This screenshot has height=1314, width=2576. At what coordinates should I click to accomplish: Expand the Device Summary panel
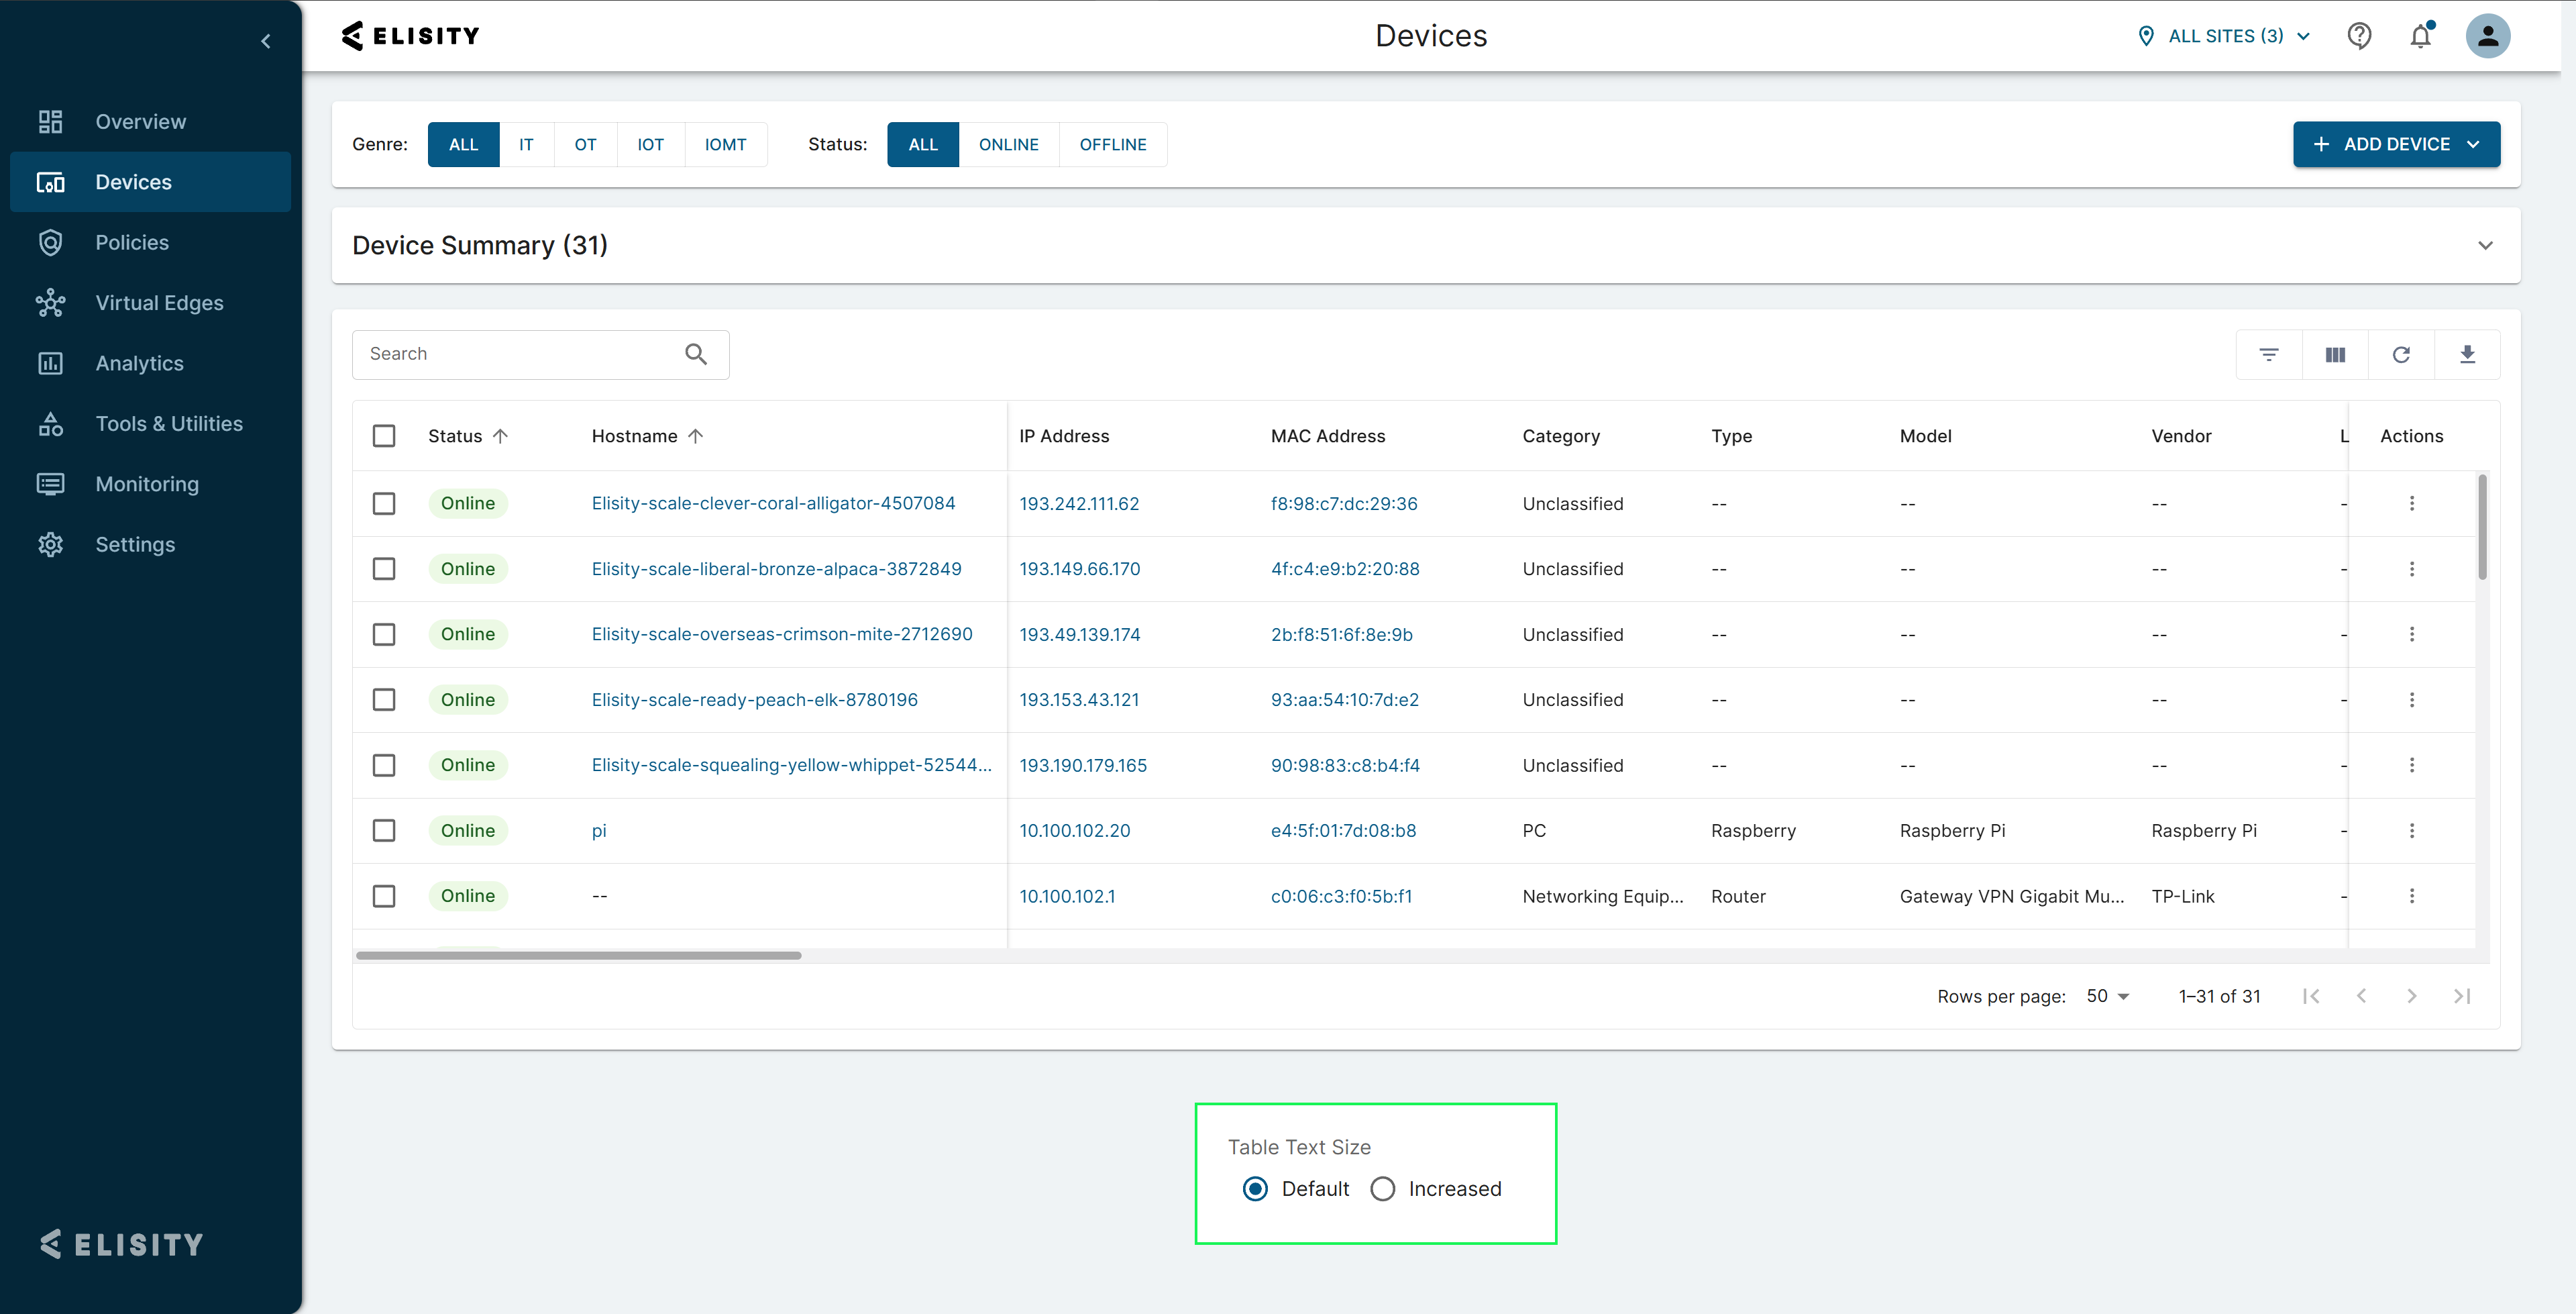pos(2485,245)
